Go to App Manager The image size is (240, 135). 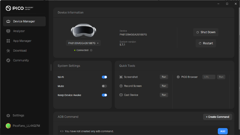(22, 41)
